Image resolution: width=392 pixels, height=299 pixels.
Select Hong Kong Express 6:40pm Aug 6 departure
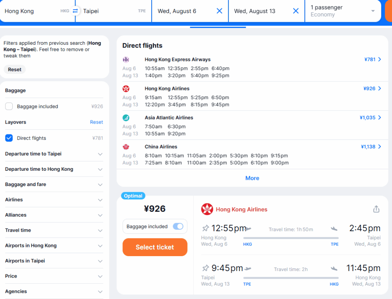220,68
